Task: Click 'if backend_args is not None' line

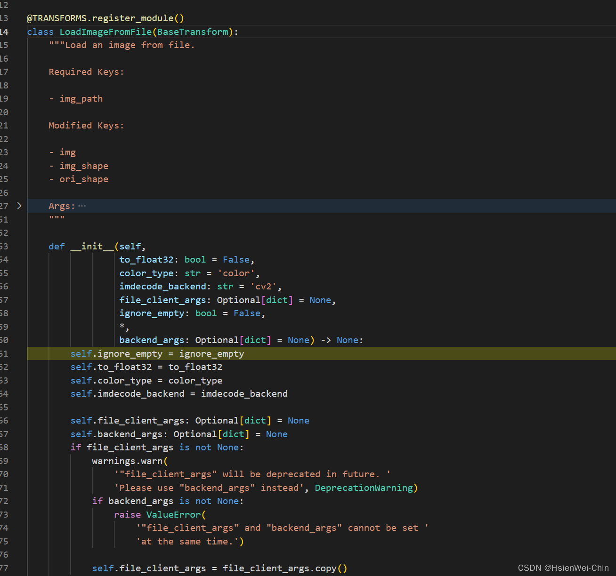Action: click(168, 501)
